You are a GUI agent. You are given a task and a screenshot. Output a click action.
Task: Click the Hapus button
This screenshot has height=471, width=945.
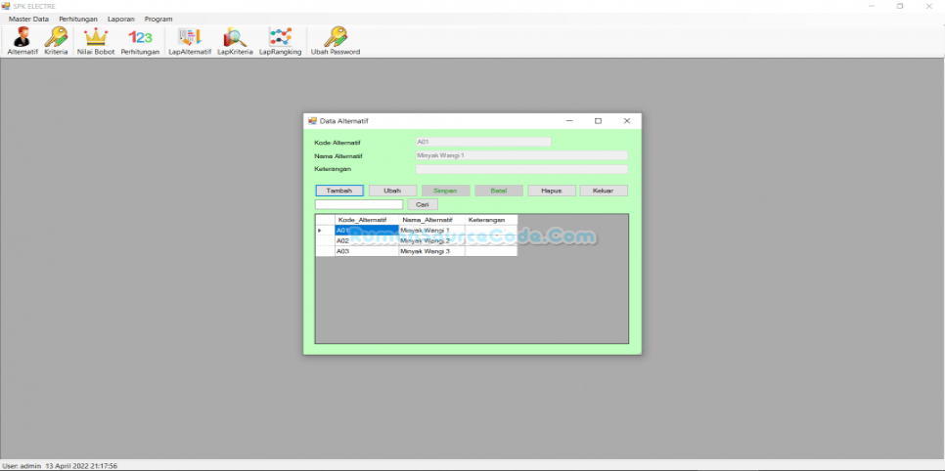[x=552, y=191]
